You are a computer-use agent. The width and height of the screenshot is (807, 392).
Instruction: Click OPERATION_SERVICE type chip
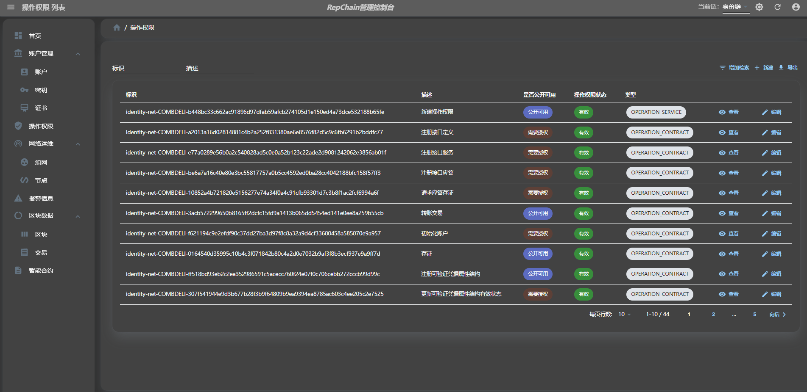tap(656, 112)
